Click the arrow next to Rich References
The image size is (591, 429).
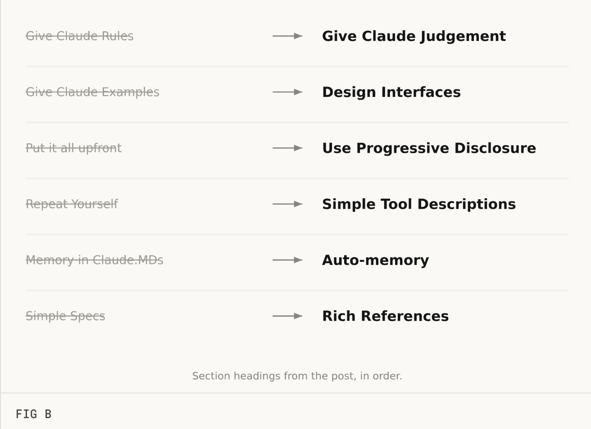click(287, 316)
